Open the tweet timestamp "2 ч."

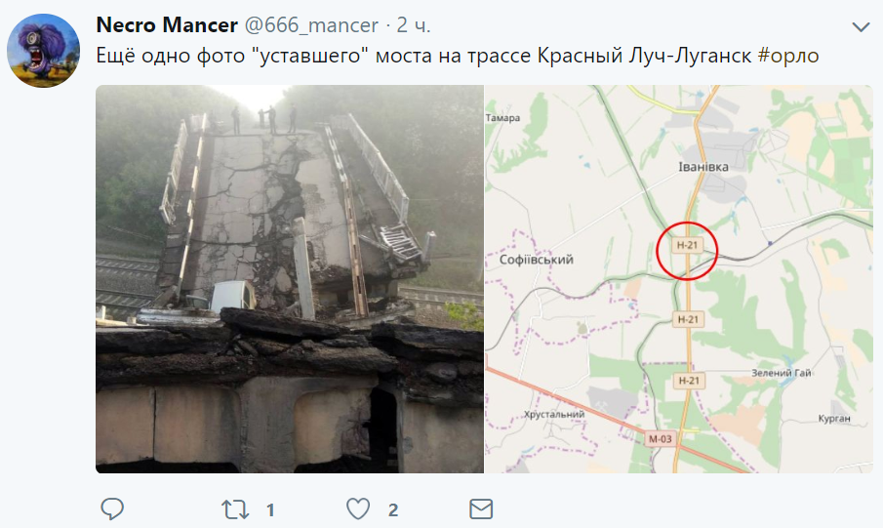414,25
